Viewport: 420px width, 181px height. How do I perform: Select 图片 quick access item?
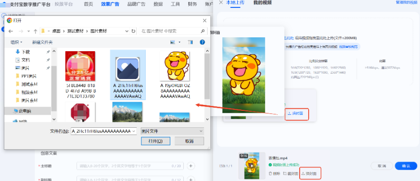pos(25,68)
